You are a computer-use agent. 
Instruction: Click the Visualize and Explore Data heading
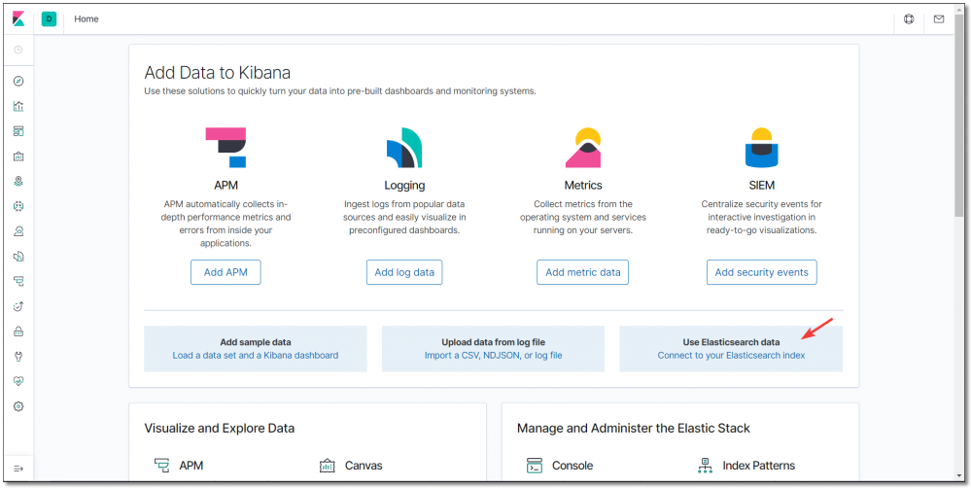pos(220,428)
